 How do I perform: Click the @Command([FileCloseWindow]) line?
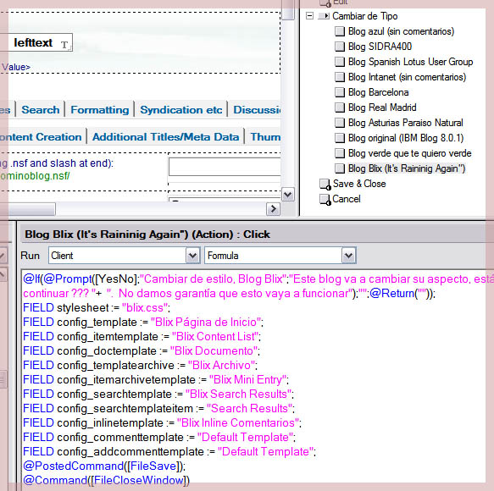[x=107, y=480]
